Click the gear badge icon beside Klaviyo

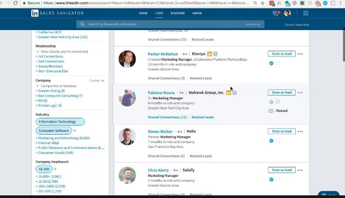click(x=215, y=54)
